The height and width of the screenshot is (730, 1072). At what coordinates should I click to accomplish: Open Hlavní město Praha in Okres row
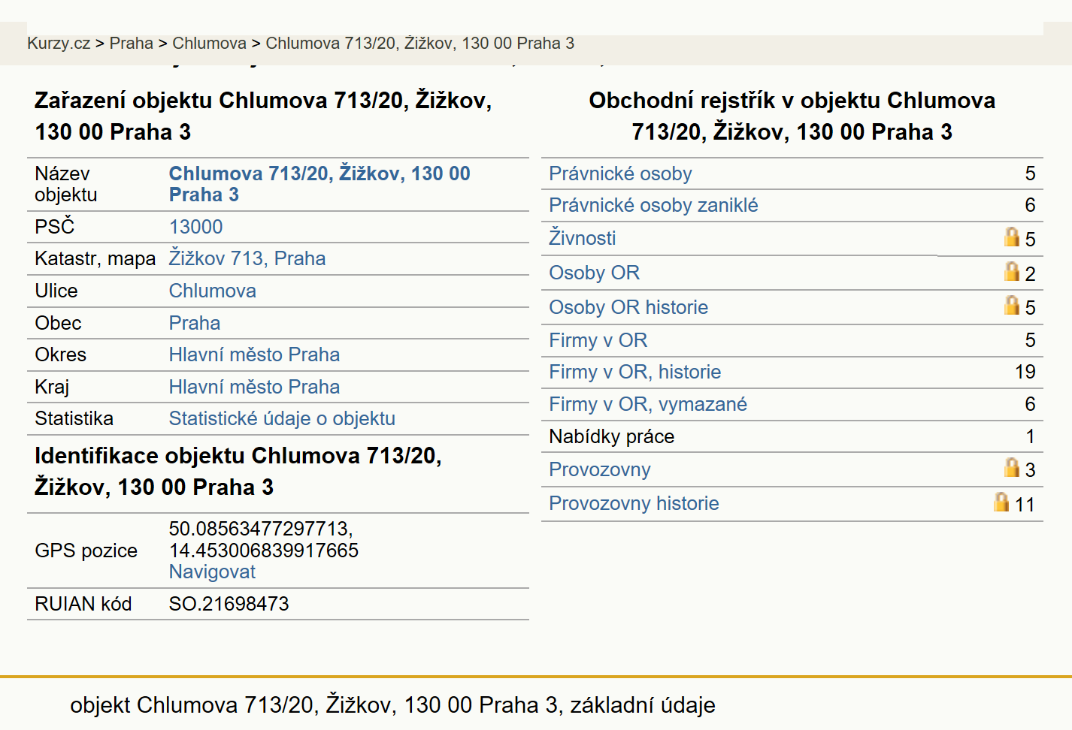pos(254,354)
